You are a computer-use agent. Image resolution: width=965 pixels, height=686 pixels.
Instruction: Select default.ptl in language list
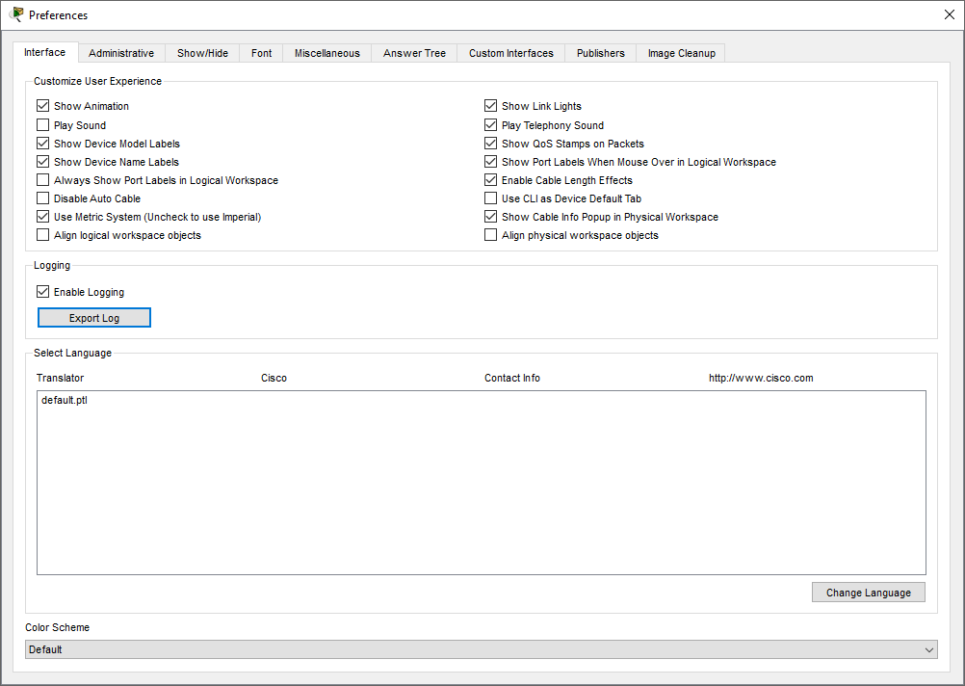tap(65, 400)
